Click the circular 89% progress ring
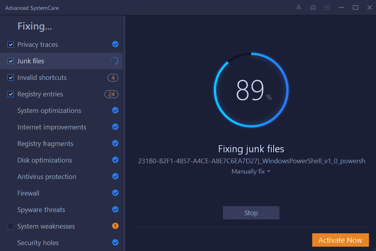Viewport: 376px width, 251px height. coord(251,90)
